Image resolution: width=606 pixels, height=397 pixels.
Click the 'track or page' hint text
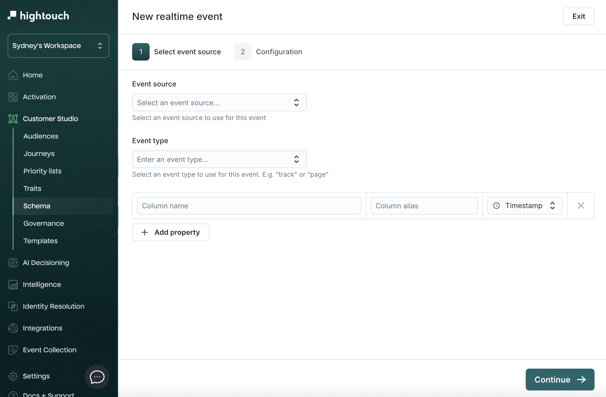click(x=230, y=175)
